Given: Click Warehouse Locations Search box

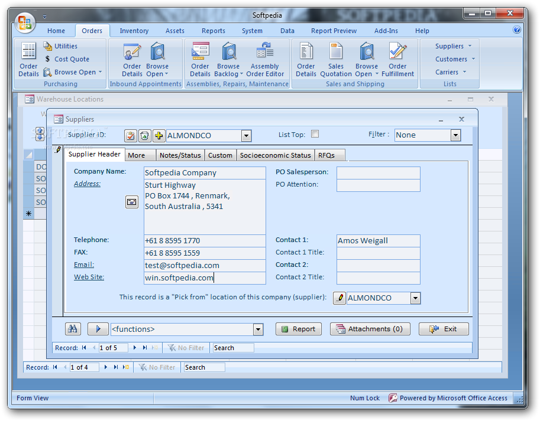Looking at the screenshot, I should (204, 367).
